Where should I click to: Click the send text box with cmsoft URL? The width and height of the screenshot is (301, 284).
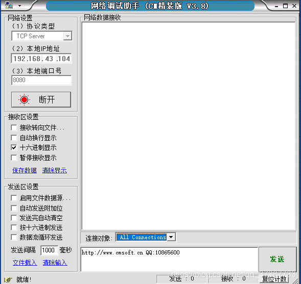[x=169, y=260]
